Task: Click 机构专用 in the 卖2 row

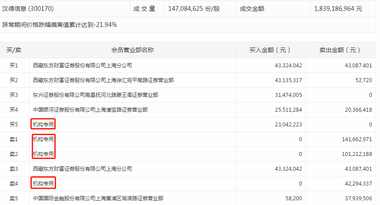Action: (x=43, y=154)
